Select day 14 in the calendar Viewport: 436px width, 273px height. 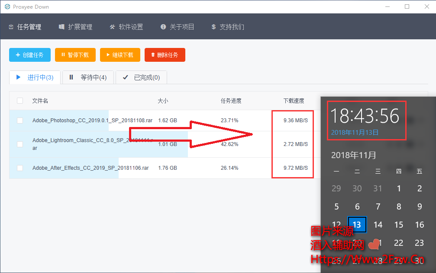click(x=378, y=225)
